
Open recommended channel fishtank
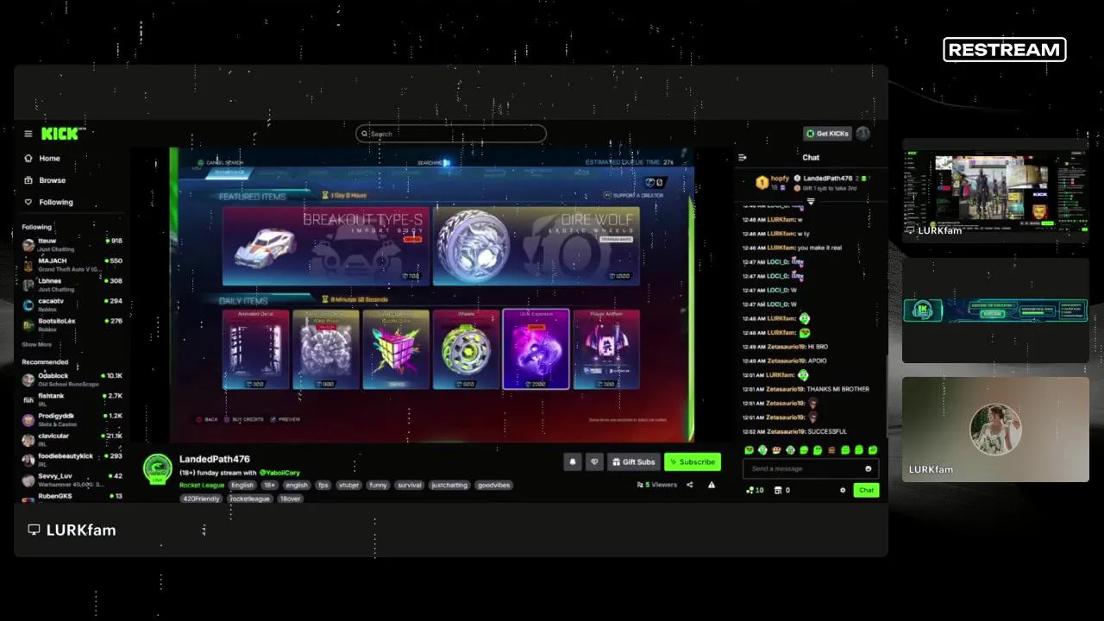72,399
